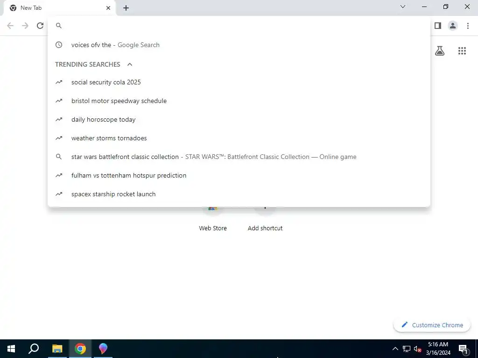Click the Chrome taskbar icon
This screenshot has height=358, width=478.
point(80,349)
